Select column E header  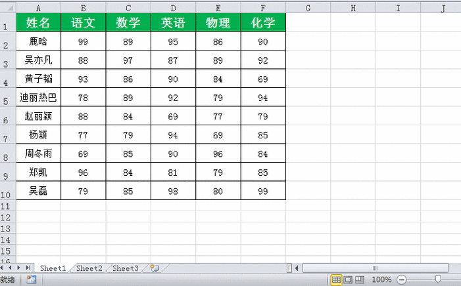tap(218, 8)
